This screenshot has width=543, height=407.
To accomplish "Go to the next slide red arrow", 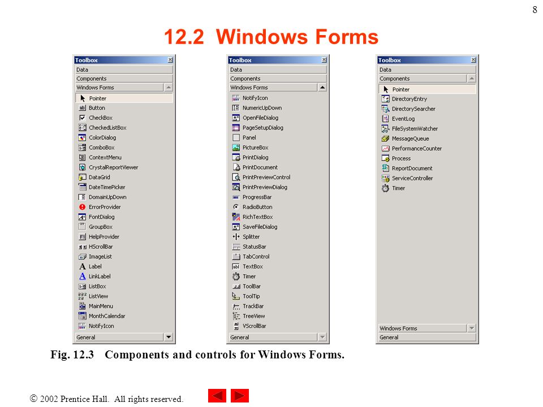I will point(240,396).
